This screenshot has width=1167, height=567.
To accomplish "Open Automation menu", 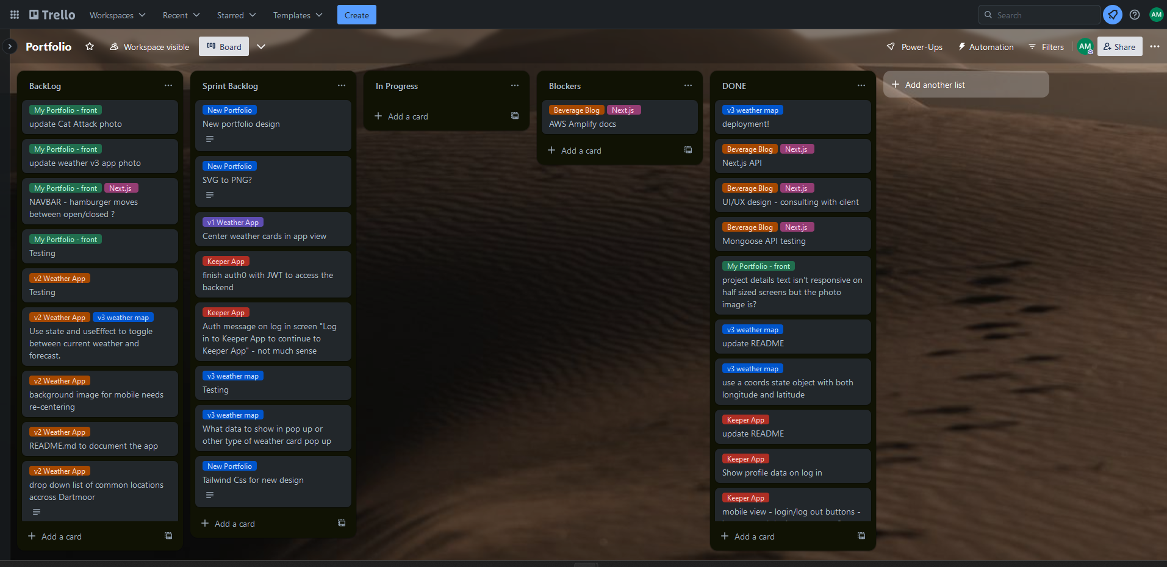I will [x=986, y=46].
